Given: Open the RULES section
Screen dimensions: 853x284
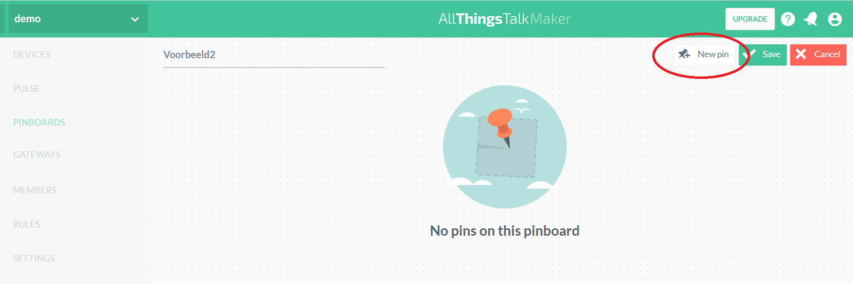Looking at the screenshot, I should (x=26, y=224).
